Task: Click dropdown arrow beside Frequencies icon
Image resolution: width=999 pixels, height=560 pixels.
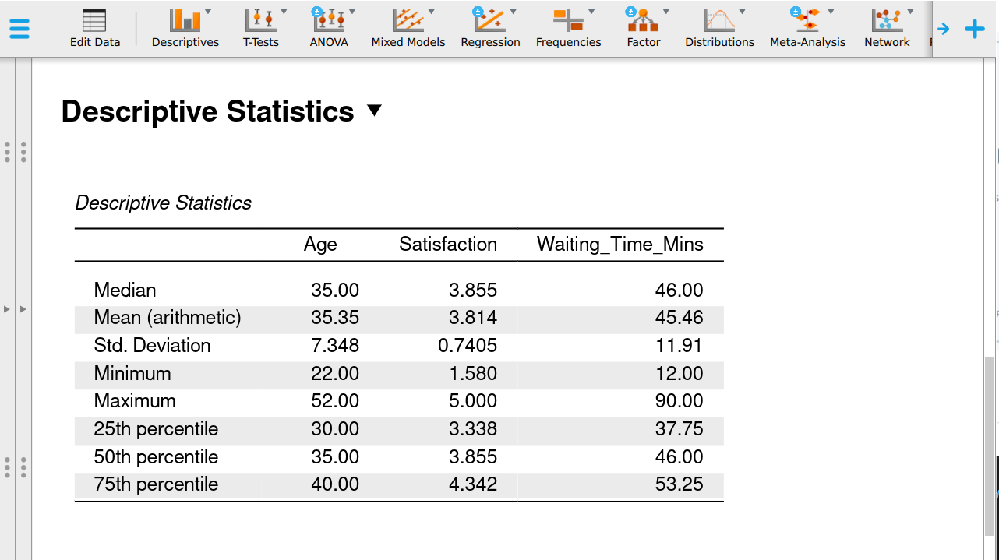Action: click(x=592, y=12)
